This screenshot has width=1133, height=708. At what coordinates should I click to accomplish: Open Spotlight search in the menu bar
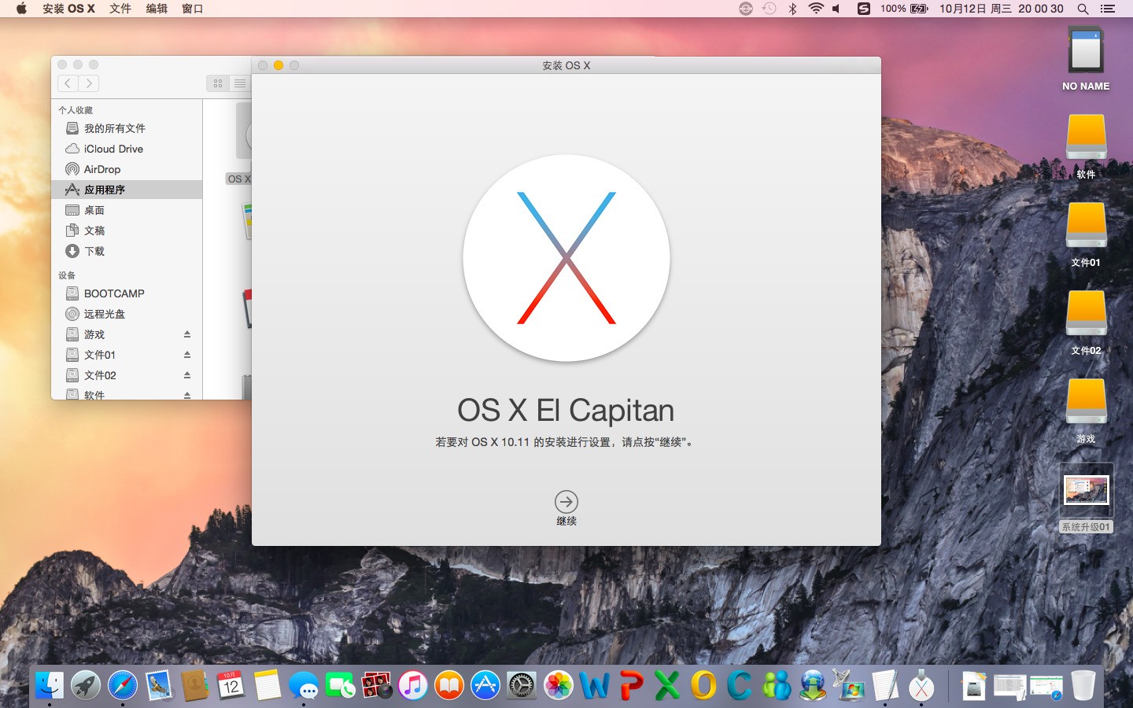1083,9
